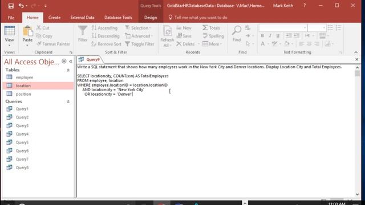
Task: Click the background fill color icon
Action: click(287, 44)
